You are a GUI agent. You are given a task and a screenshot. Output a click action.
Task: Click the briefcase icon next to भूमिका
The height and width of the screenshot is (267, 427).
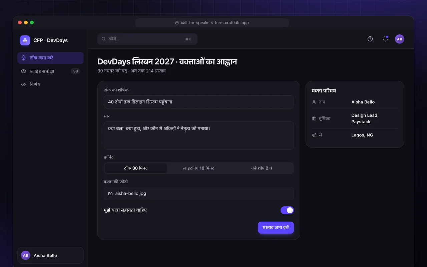point(314,118)
